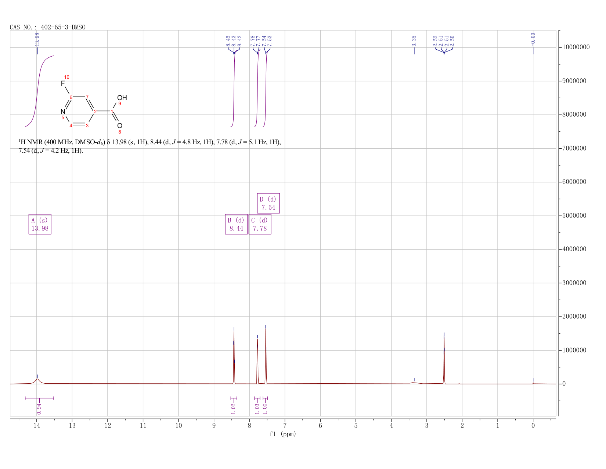This screenshot has height=469, width=606.
Task: Click the OH group in structure
Action: [x=122, y=98]
